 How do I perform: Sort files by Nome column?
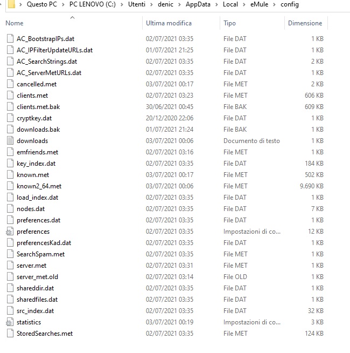click(15, 23)
